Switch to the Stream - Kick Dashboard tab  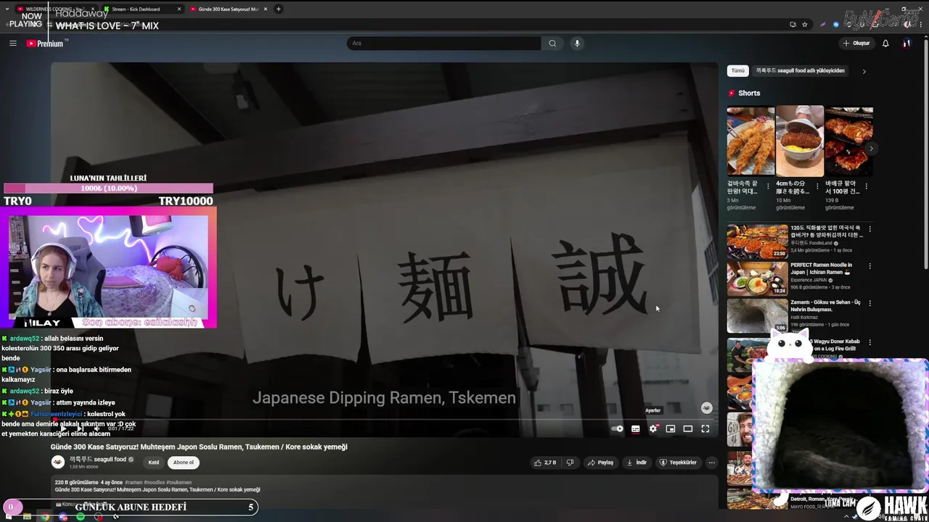(142, 9)
